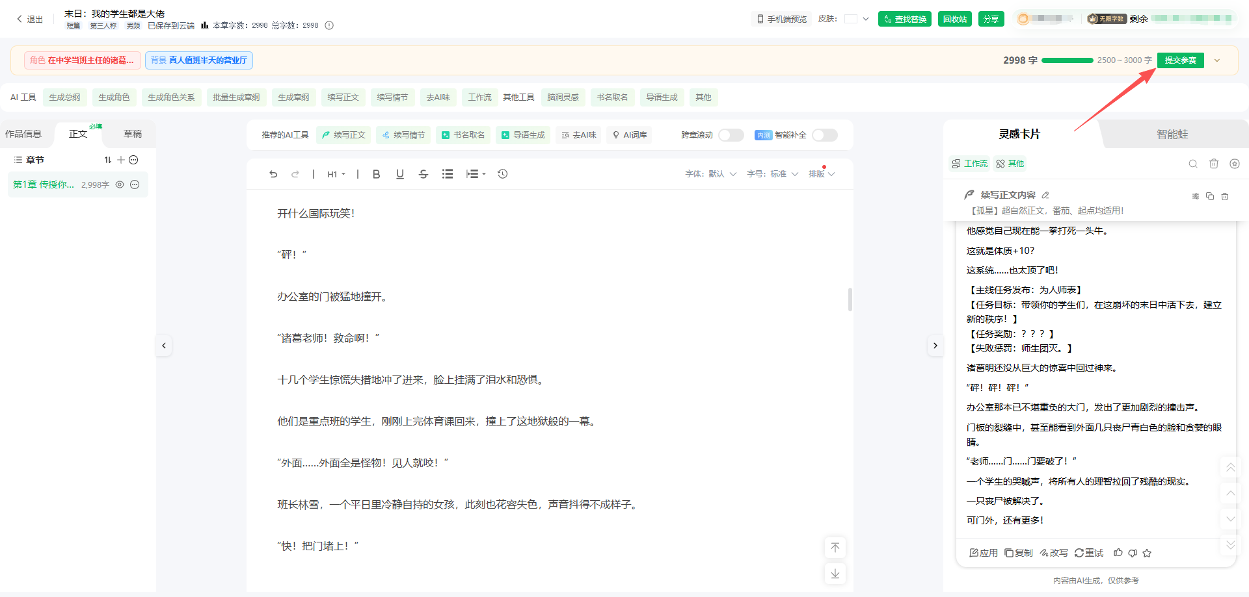Enable the 智能补全 switch

pos(825,135)
